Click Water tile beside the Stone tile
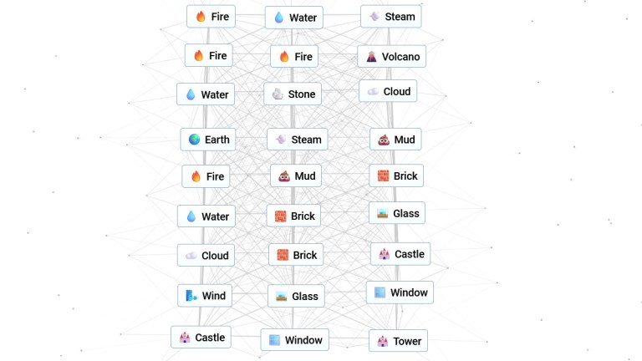 click(206, 94)
